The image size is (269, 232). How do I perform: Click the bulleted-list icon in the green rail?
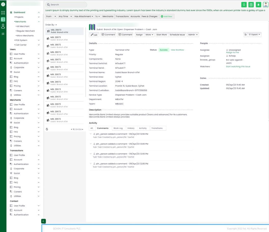click(x=3, y=34)
